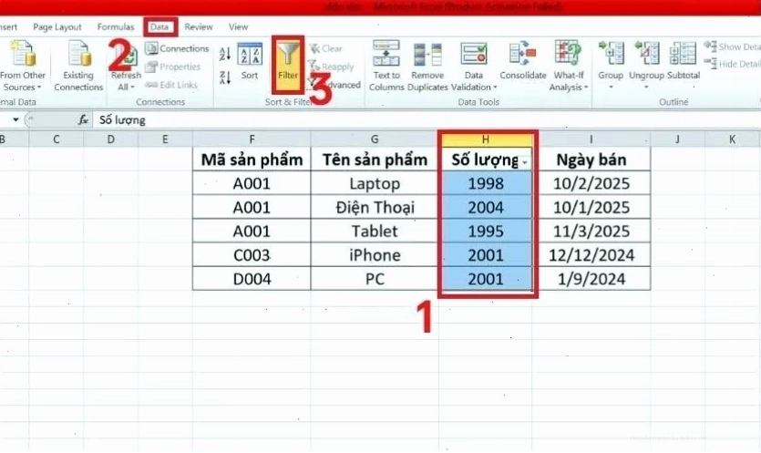Select the C003 product code cell
This screenshot has height=453, width=761.
pyautogui.click(x=252, y=255)
